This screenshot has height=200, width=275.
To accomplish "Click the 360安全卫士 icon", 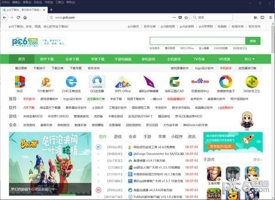I will coord(251,82).
